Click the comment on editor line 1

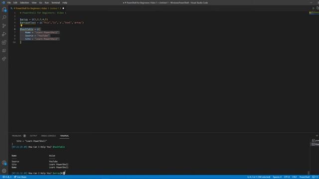(x=43, y=13)
